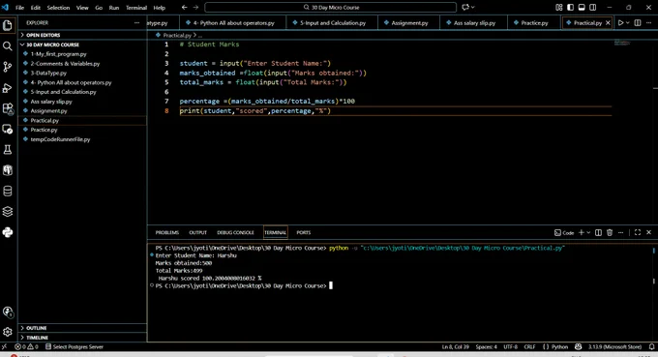Viewport: 658px width, 357px height.
Task: Open the Accounts icon
Action: pos(8,312)
